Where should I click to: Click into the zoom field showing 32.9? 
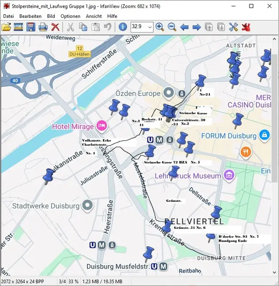(138, 27)
